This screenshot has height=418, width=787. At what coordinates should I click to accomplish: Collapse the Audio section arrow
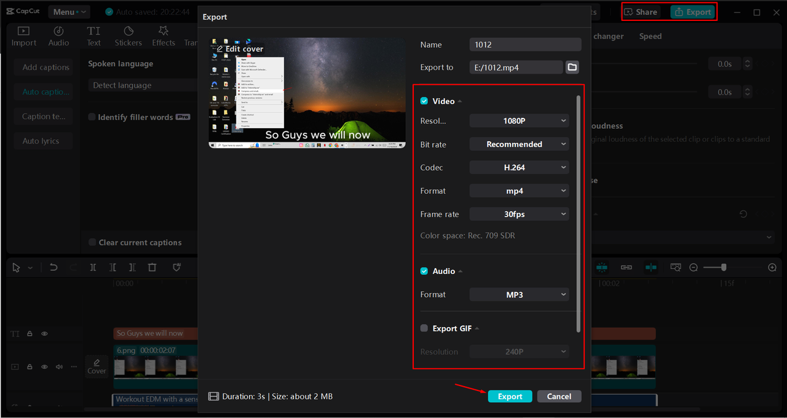click(x=461, y=271)
